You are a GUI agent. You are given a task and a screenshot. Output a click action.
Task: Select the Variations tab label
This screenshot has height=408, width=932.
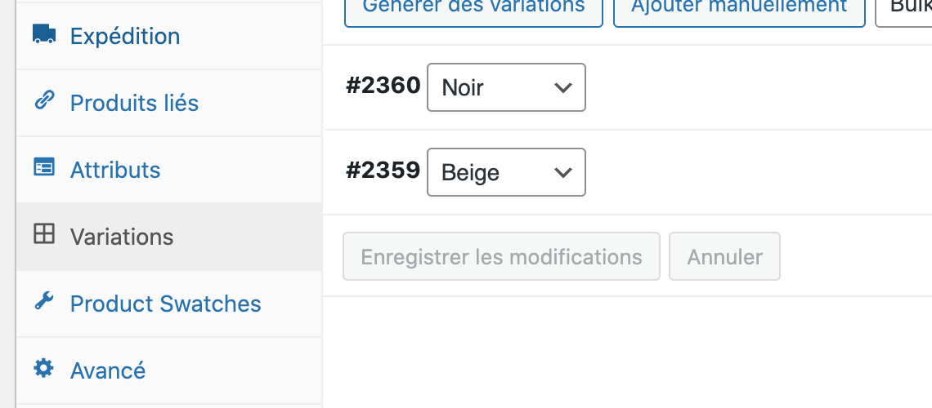point(122,237)
